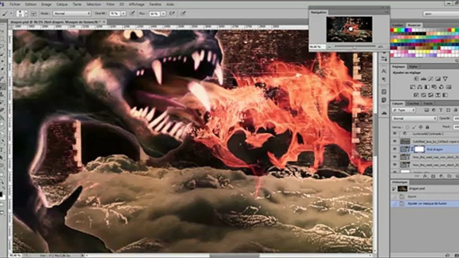Switch to the Tracés tab
The image size is (459, 258).
(428, 103)
